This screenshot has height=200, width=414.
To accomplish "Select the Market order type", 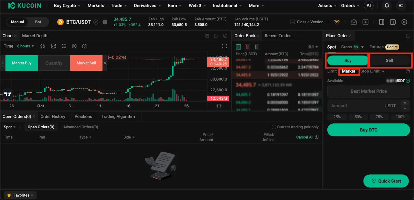I will (x=349, y=71).
